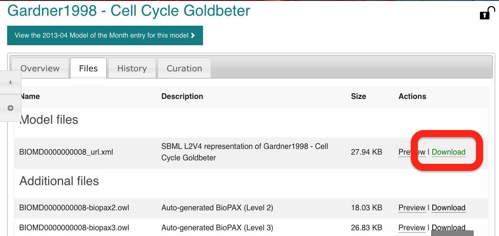Click the Size column header

(358, 96)
